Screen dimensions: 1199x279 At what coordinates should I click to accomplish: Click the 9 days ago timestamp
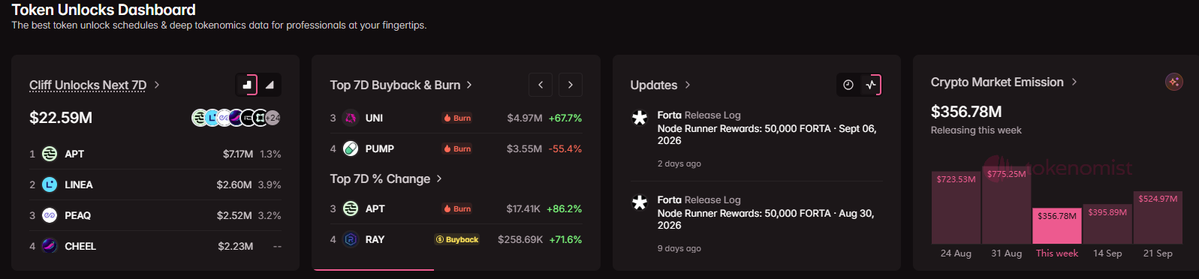click(x=679, y=248)
